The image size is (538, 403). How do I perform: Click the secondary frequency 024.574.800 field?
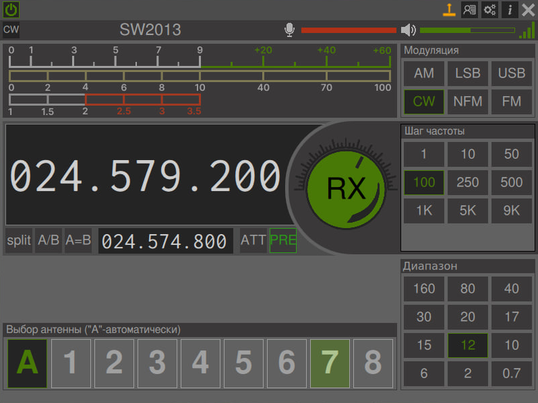[x=165, y=241]
